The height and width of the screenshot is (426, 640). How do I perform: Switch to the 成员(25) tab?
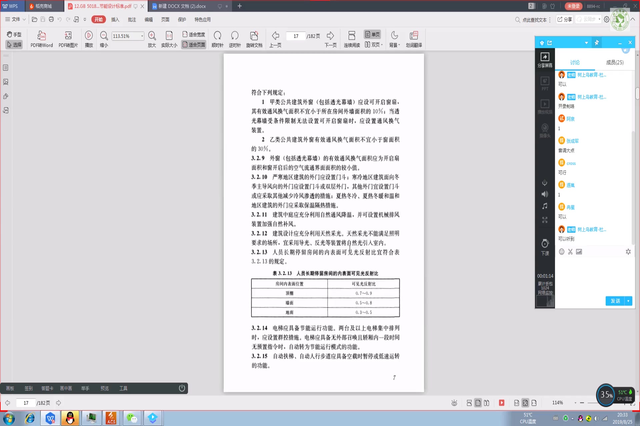pos(615,62)
